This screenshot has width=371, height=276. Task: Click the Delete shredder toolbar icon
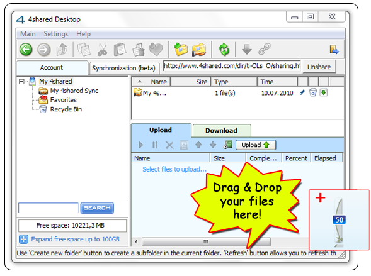coord(139,49)
